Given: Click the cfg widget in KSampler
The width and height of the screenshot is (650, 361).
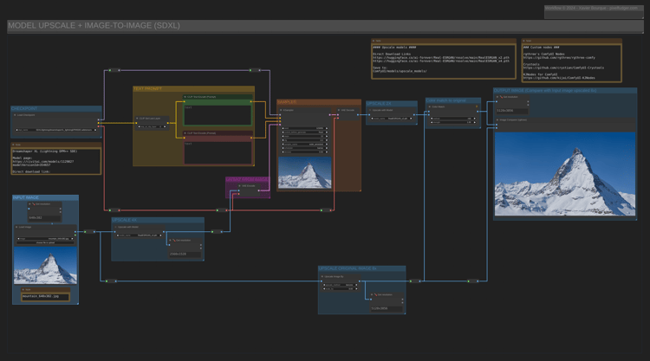Looking at the screenshot, I should tap(305, 140).
